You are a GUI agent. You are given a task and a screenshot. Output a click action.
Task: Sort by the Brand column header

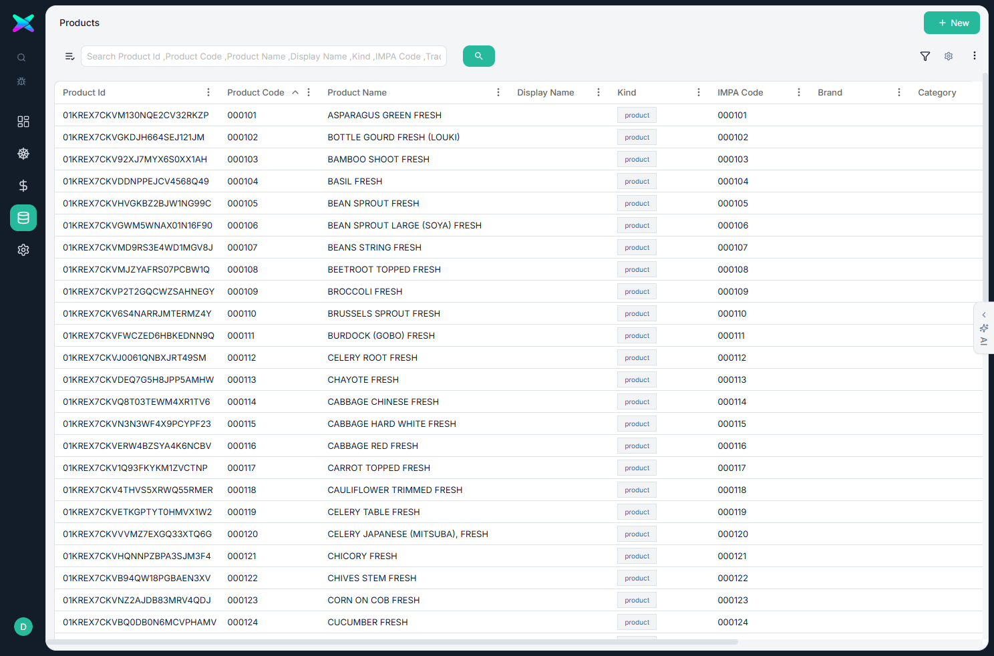(x=830, y=92)
